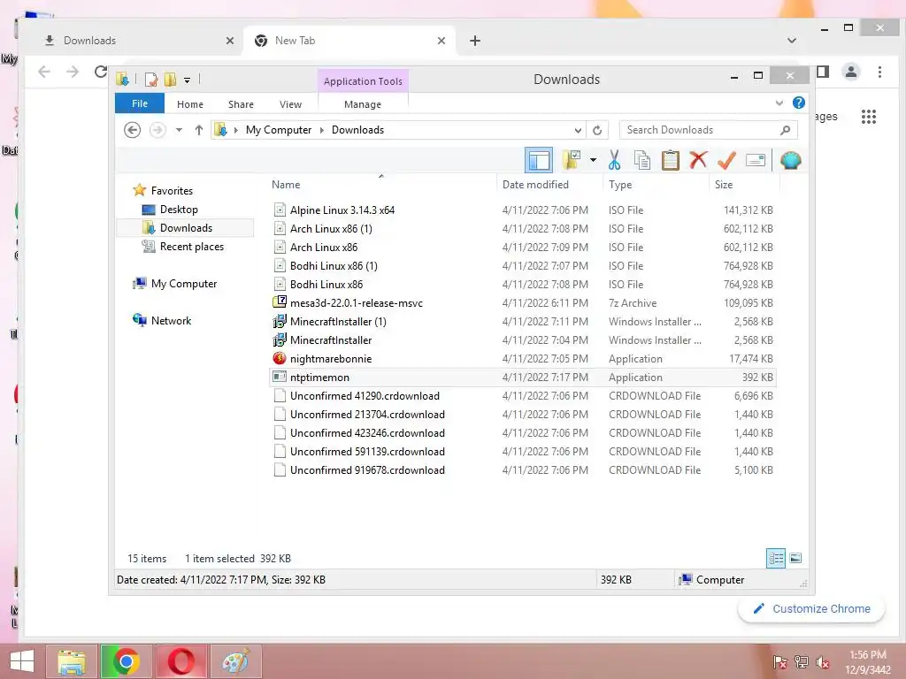
Task: Open the Paint icon in taskbar
Action: pos(235,661)
